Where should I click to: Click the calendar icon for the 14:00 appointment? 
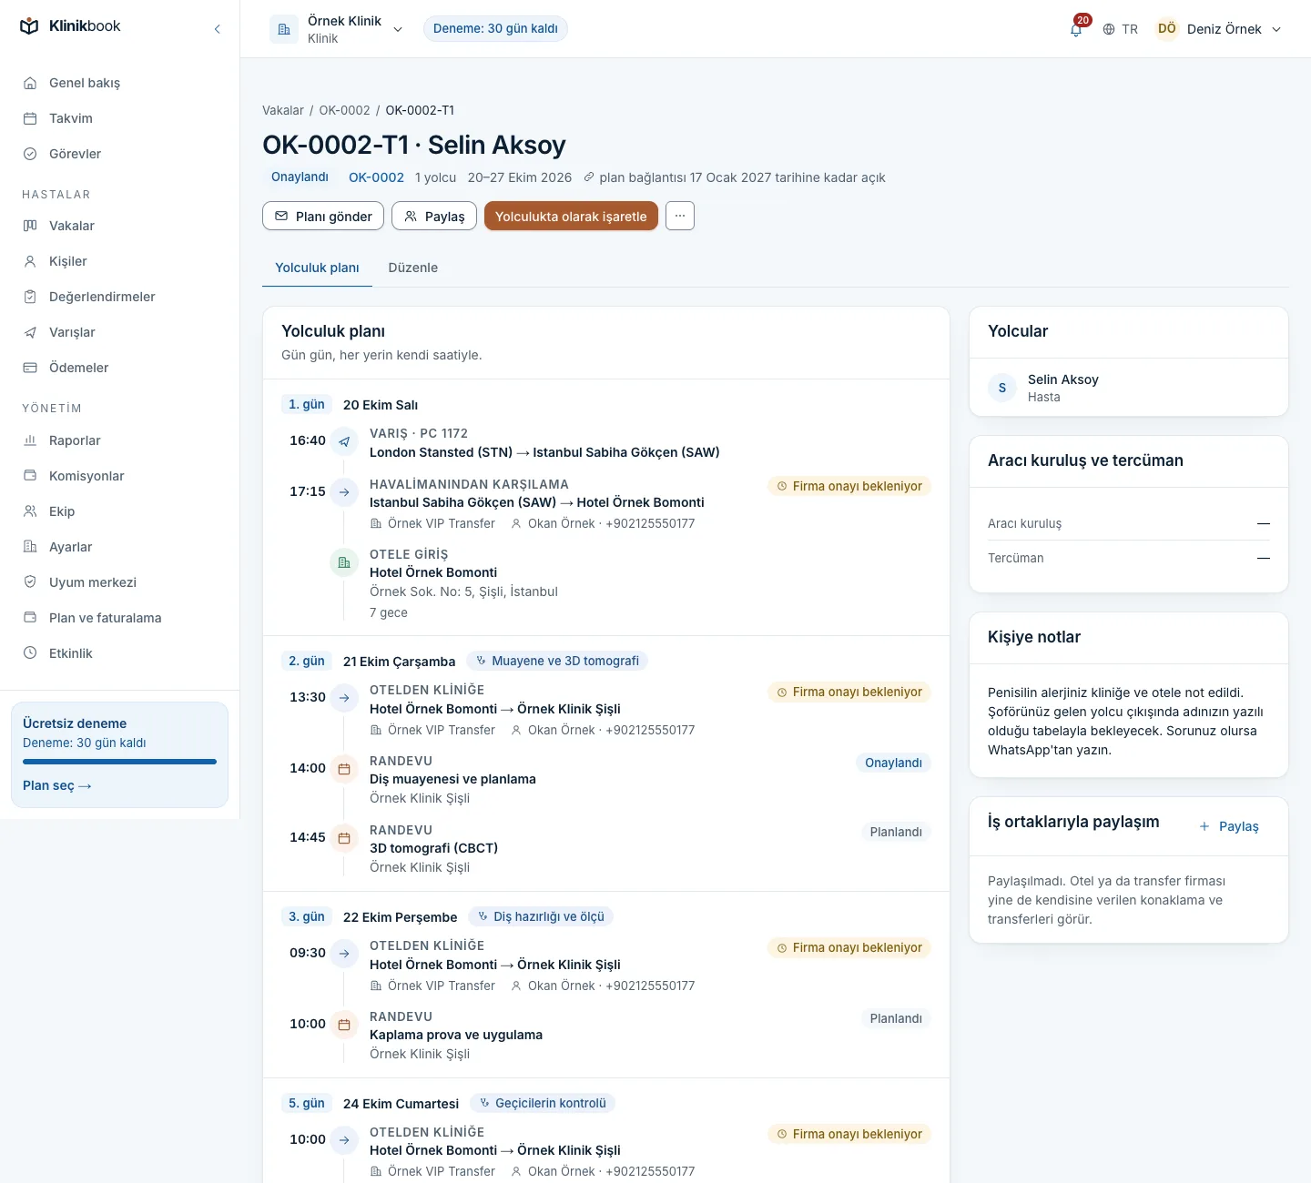click(x=344, y=769)
